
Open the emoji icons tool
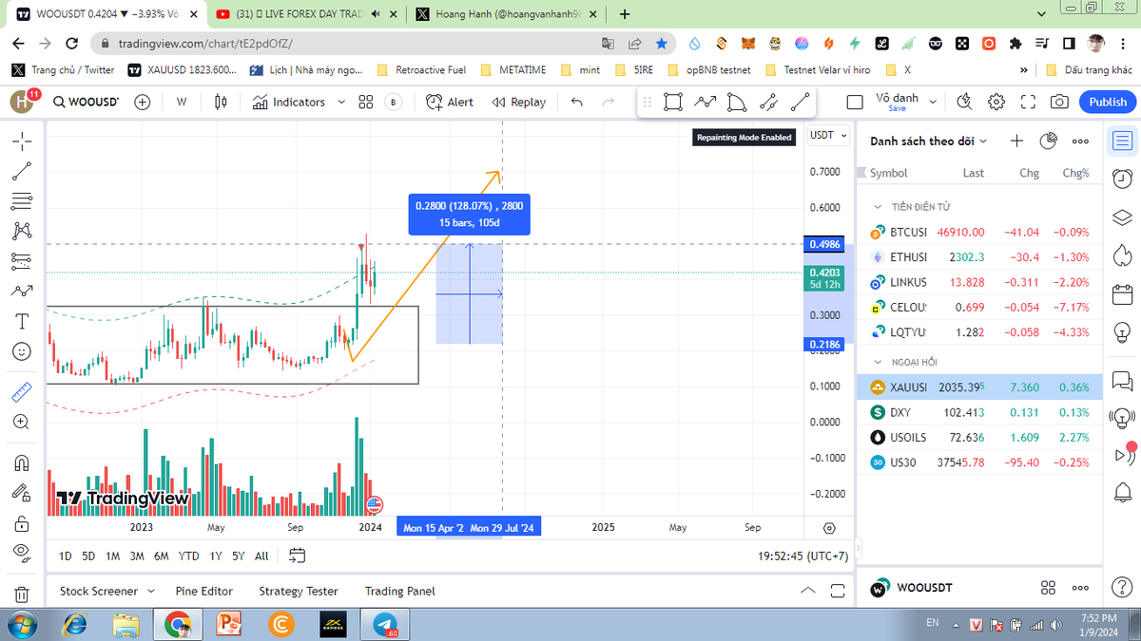(22, 351)
